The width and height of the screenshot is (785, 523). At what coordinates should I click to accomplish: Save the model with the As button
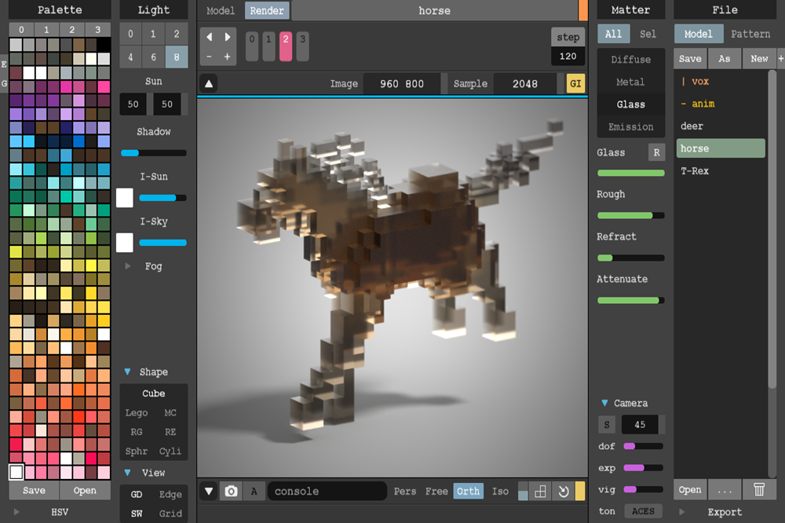(725, 58)
